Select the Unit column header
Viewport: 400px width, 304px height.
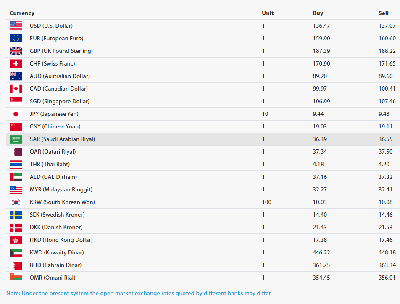click(x=268, y=13)
